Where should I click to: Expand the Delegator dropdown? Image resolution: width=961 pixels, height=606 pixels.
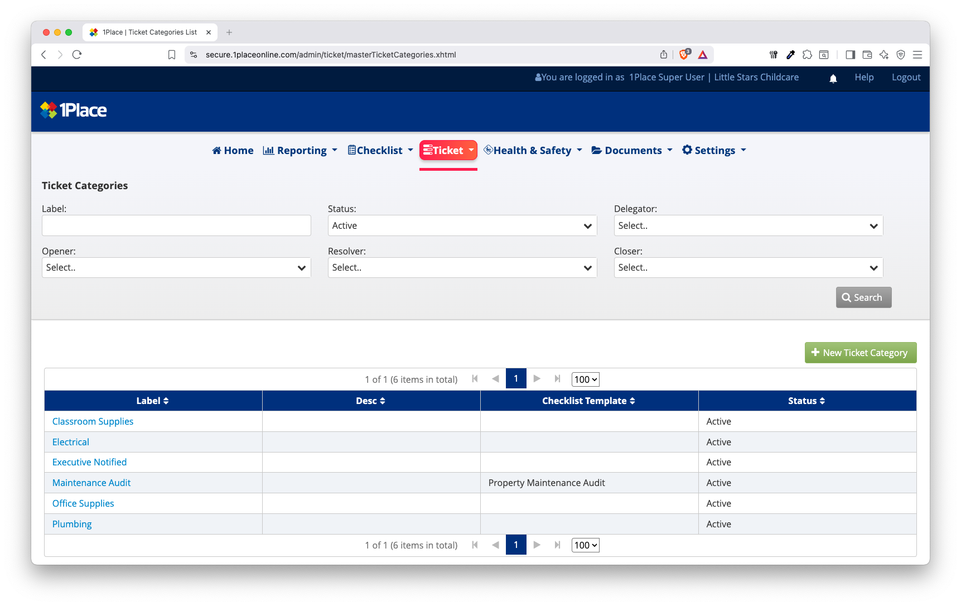[x=748, y=225]
